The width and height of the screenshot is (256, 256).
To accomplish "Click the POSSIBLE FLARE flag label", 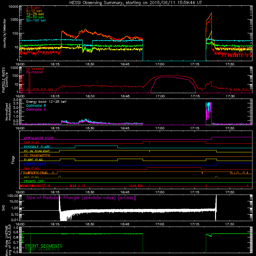I will pos(37,147).
